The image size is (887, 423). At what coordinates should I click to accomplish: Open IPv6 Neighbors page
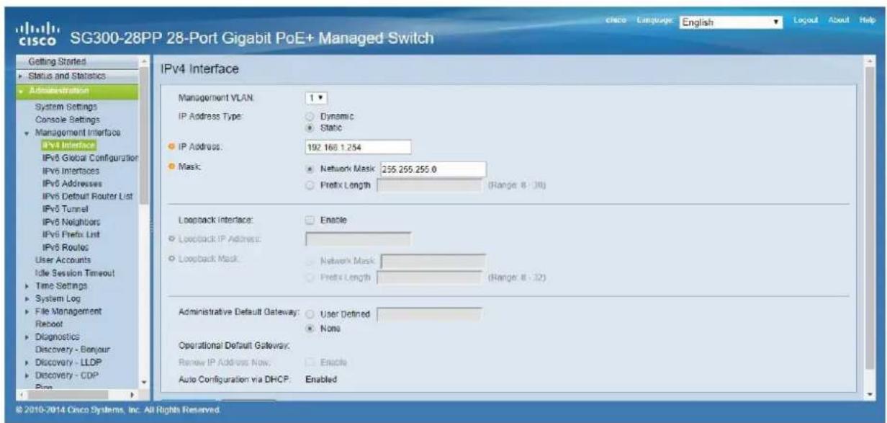(71, 221)
